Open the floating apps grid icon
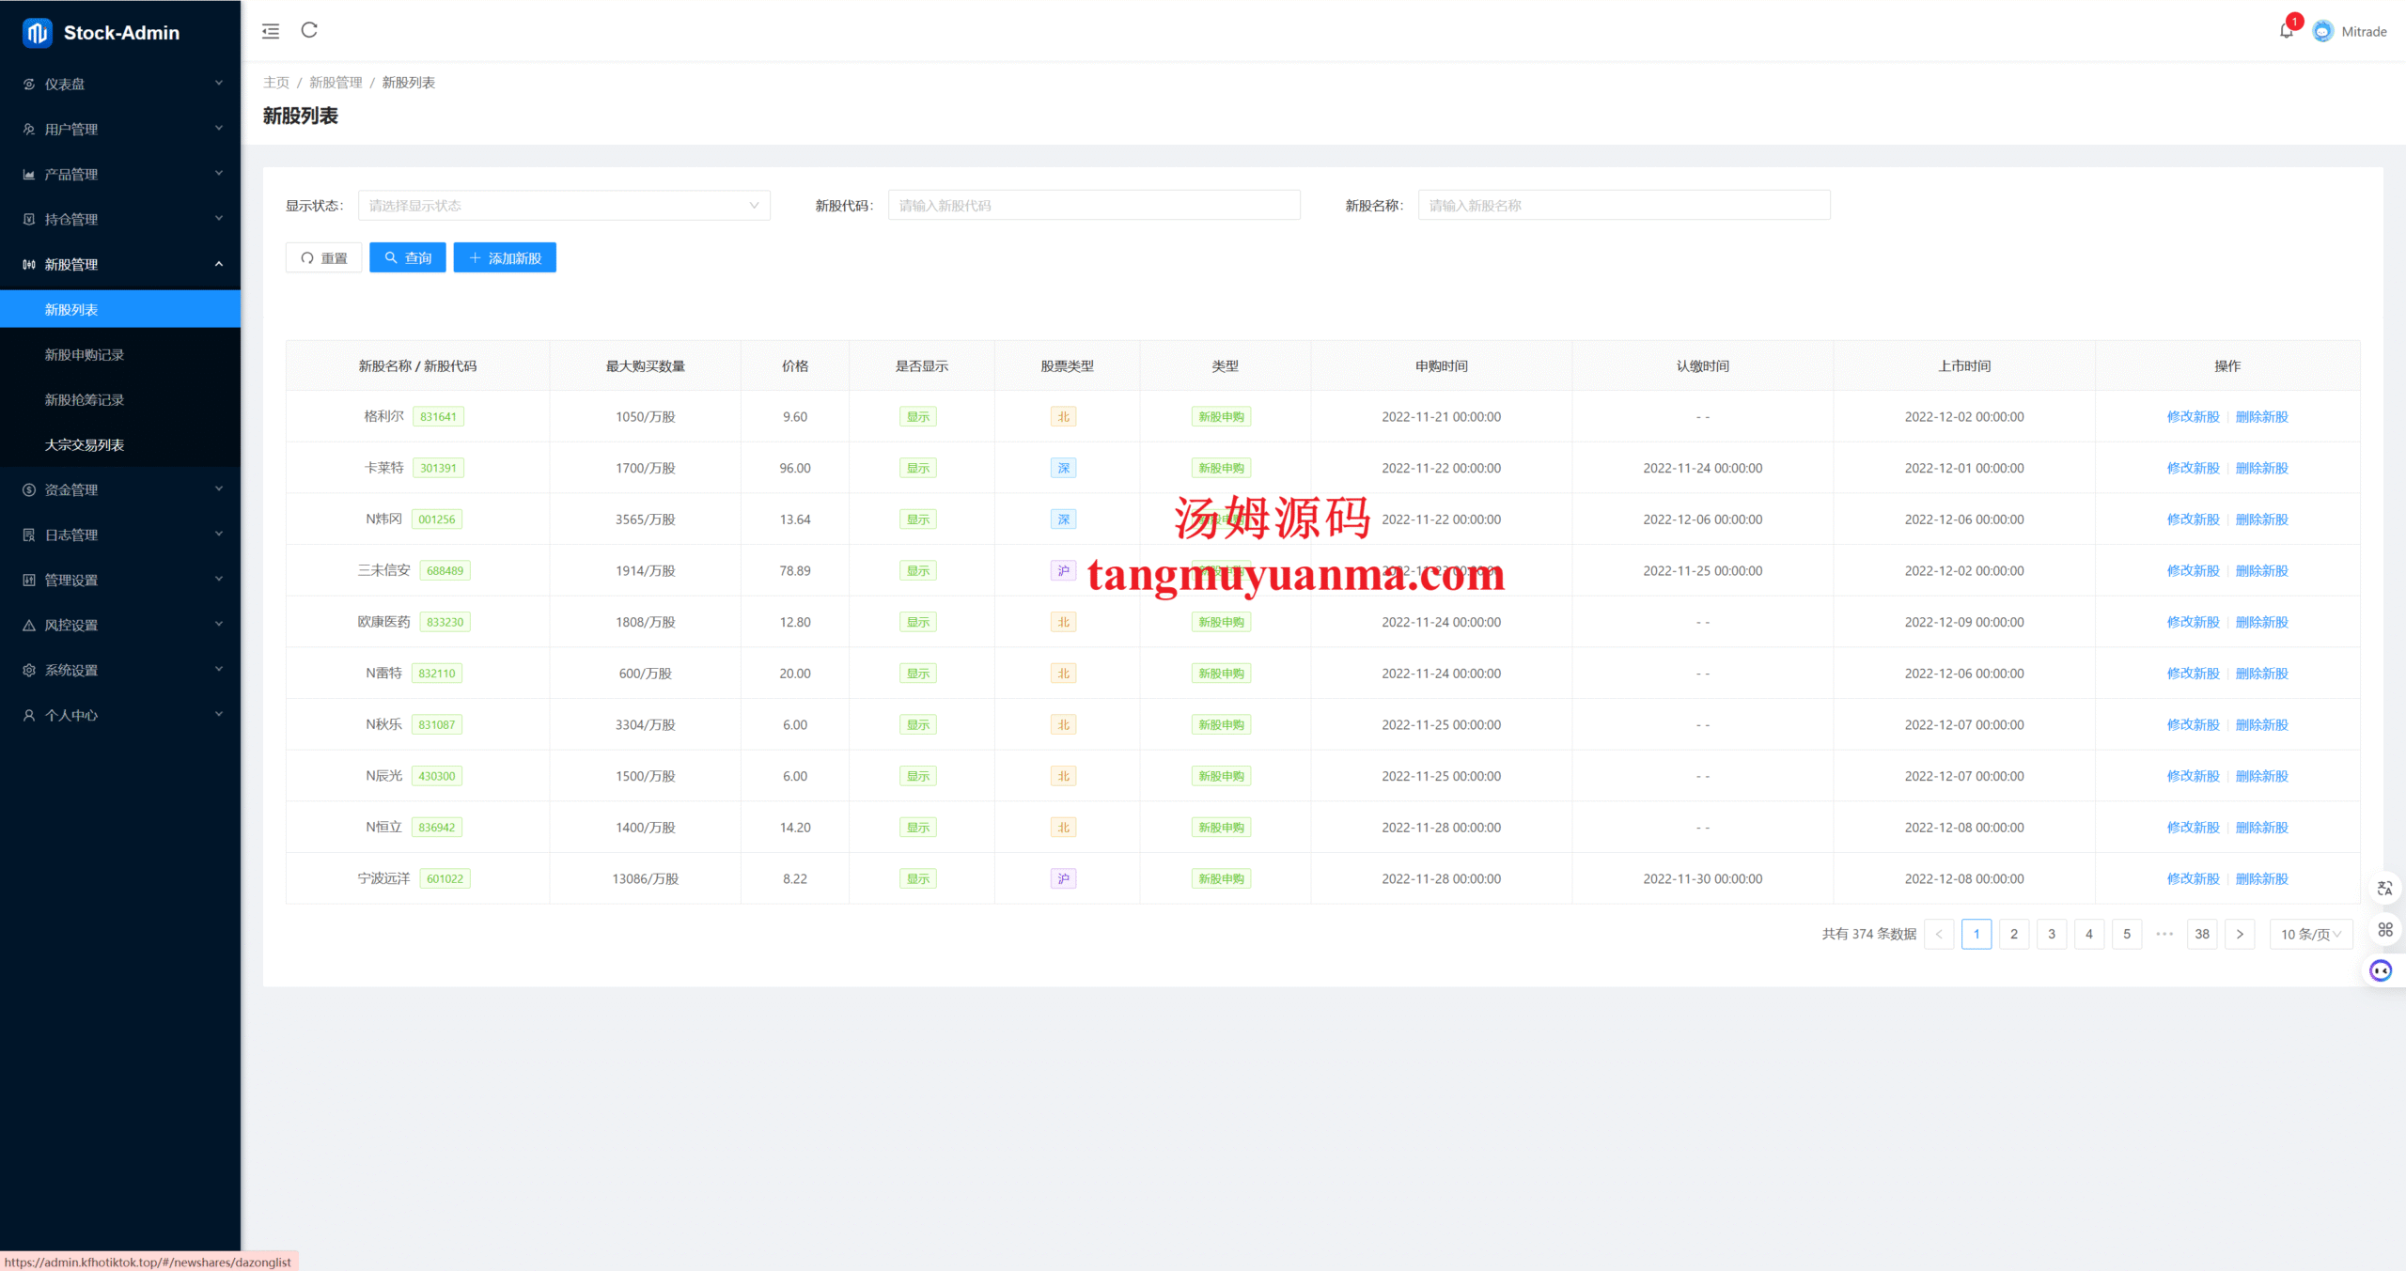Image resolution: width=2406 pixels, height=1271 pixels. coord(2384,930)
